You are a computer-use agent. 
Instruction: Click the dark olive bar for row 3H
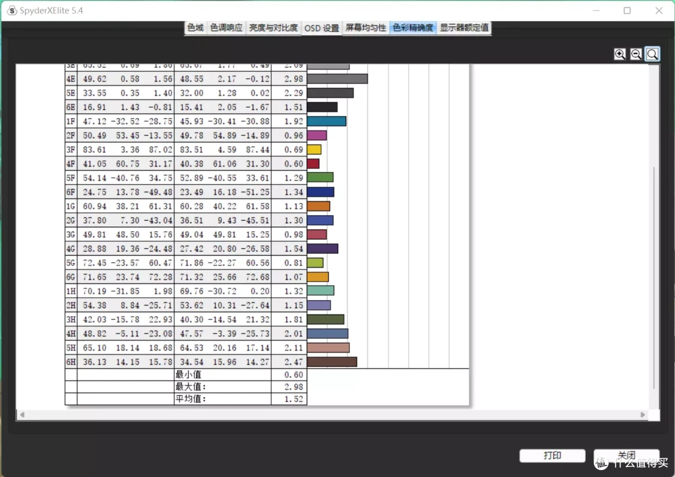(x=326, y=319)
